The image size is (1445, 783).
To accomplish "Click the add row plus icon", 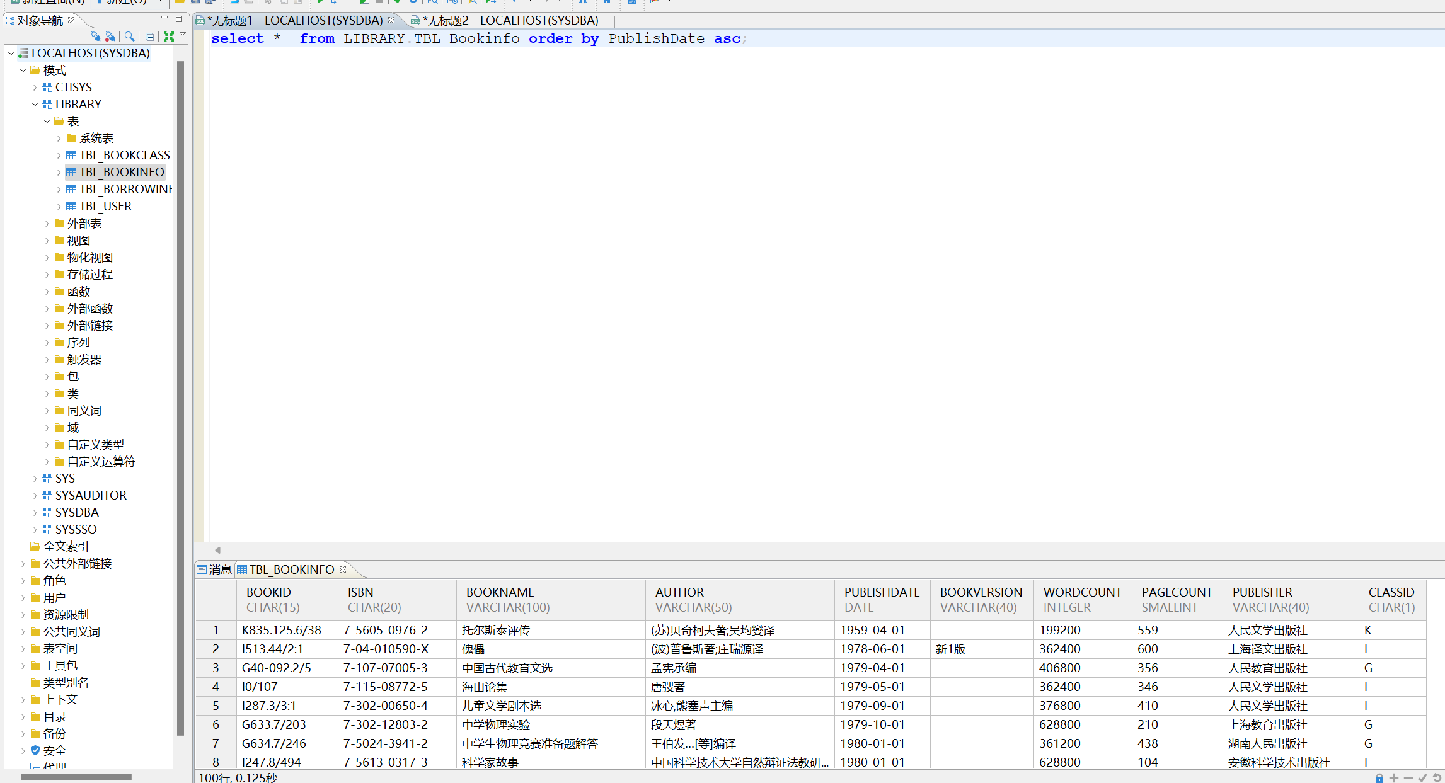I will tap(1393, 778).
